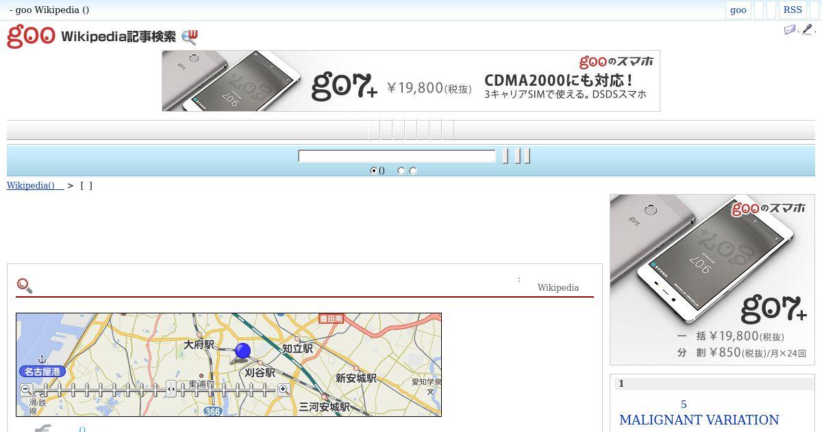Click the first button right of search field
Image resolution: width=822 pixels, height=432 pixels.
coord(506,156)
